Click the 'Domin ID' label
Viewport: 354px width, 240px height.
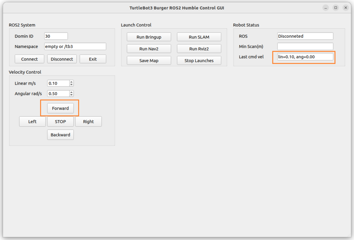[24, 36]
